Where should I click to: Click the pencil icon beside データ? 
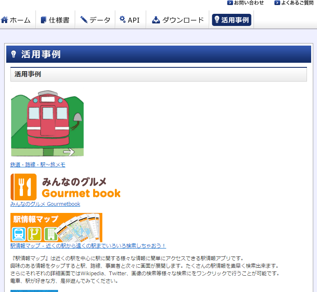(84, 20)
